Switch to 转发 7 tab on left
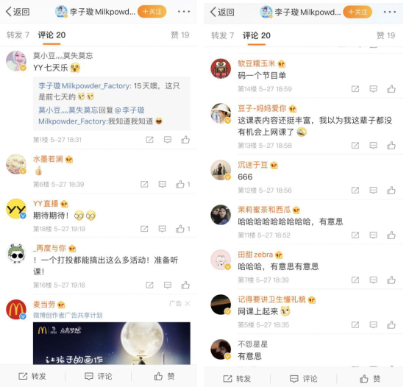The width and height of the screenshot is (409, 387). pos(18,35)
